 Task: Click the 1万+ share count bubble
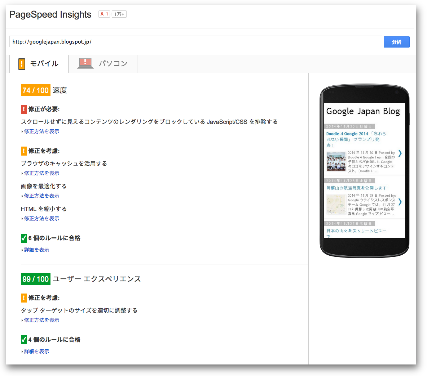pos(119,14)
